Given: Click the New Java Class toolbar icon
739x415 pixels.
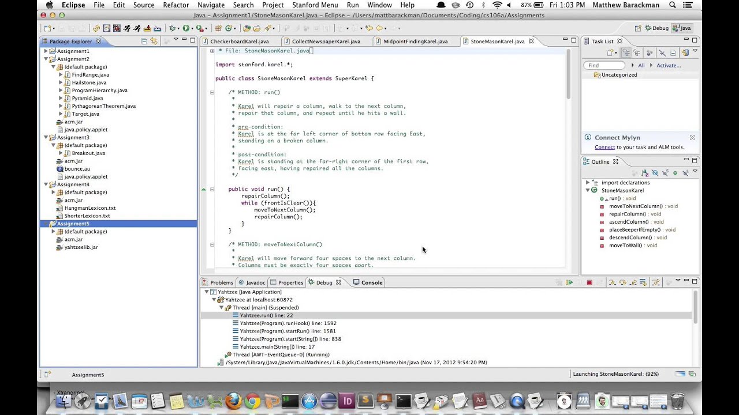Looking at the screenshot, I should [x=229, y=28].
